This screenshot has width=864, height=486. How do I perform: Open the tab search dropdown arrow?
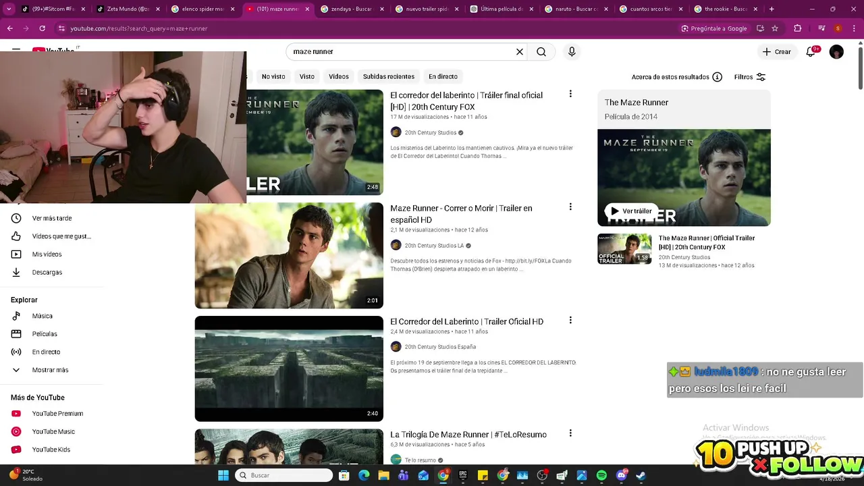pyautogui.click(x=8, y=9)
